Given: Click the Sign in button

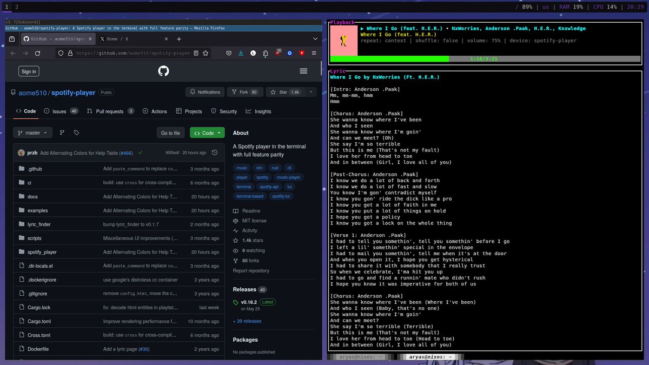Looking at the screenshot, I should (x=29, y=71).
